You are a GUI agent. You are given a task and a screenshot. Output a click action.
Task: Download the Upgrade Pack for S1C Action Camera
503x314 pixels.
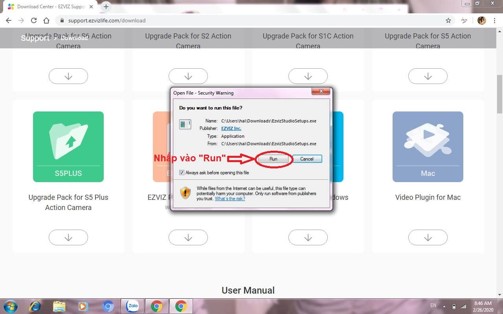coord(308,76)
